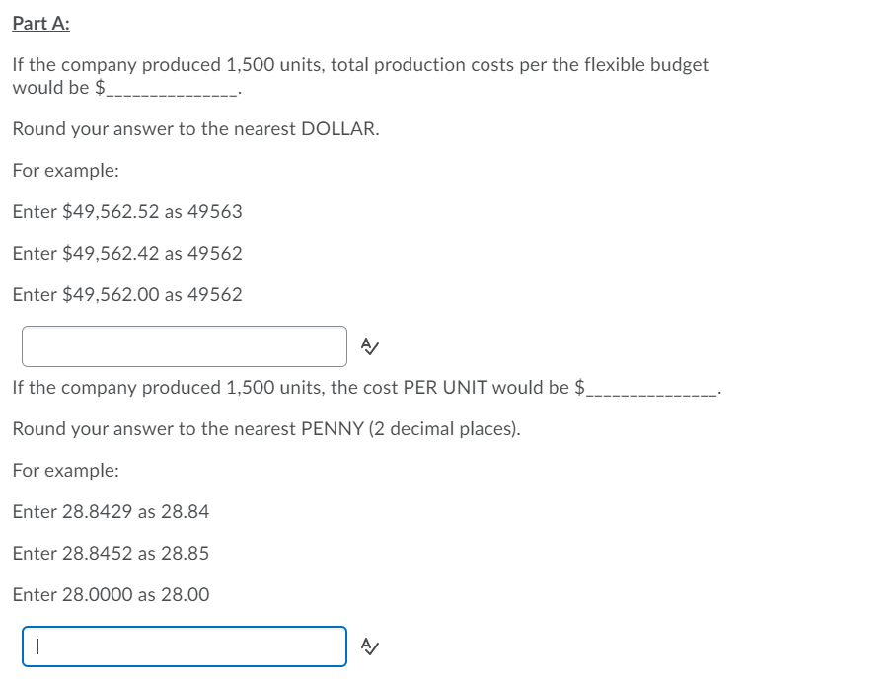Click the 'Enter $49,562.42 as 49562' example

(x=127, y=253)
